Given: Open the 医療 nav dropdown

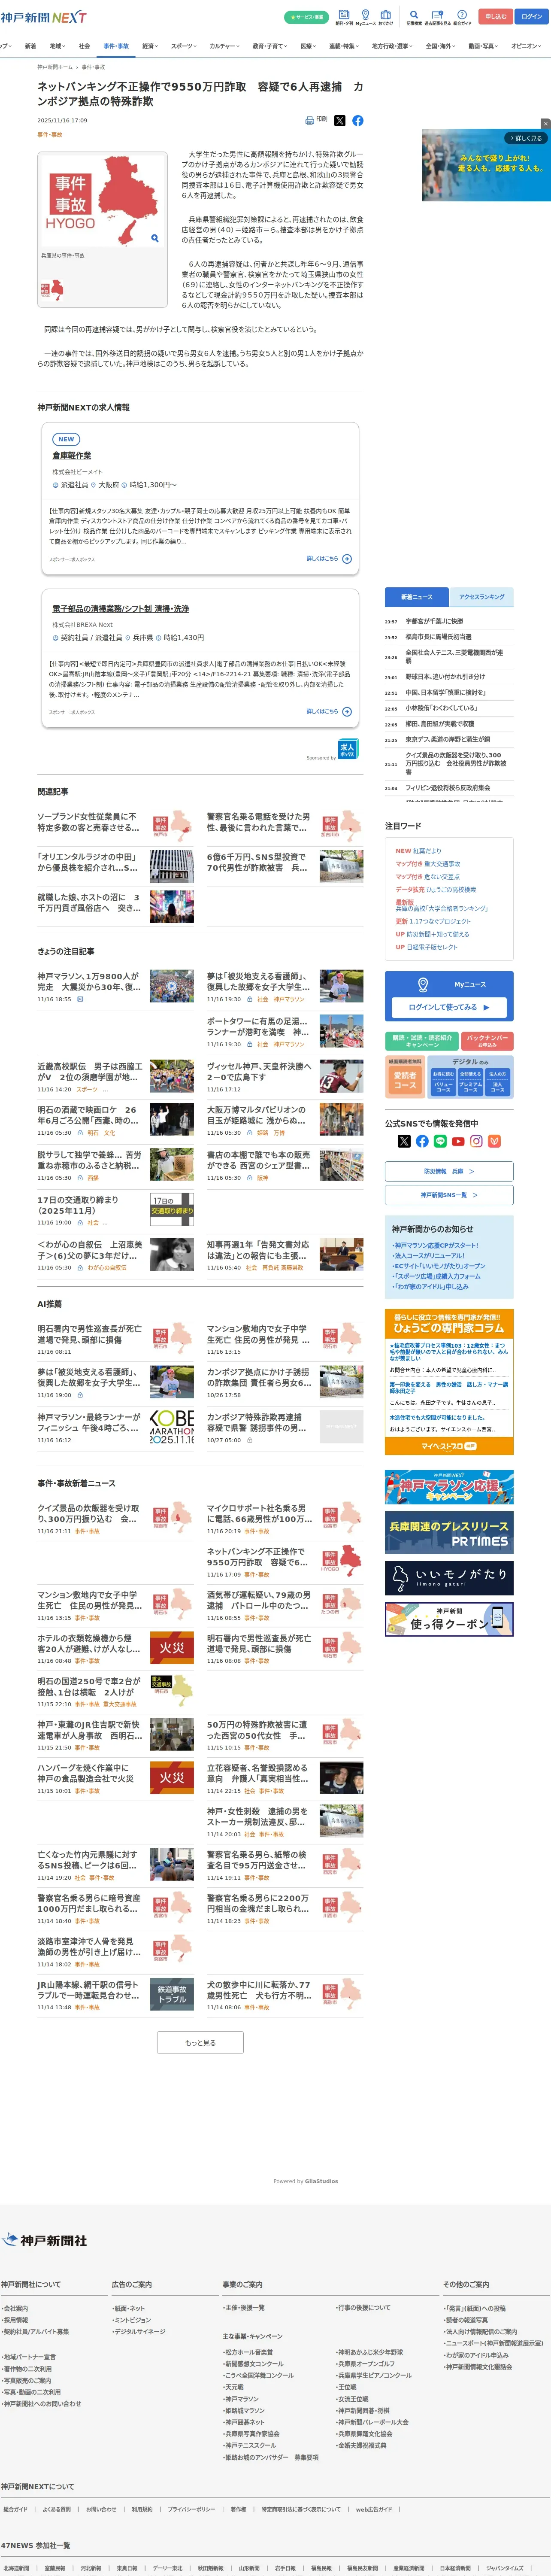Looking at the screenshot, I should [309, 46].
